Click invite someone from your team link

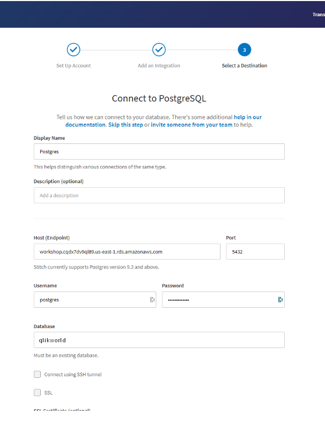pos(191,125)
